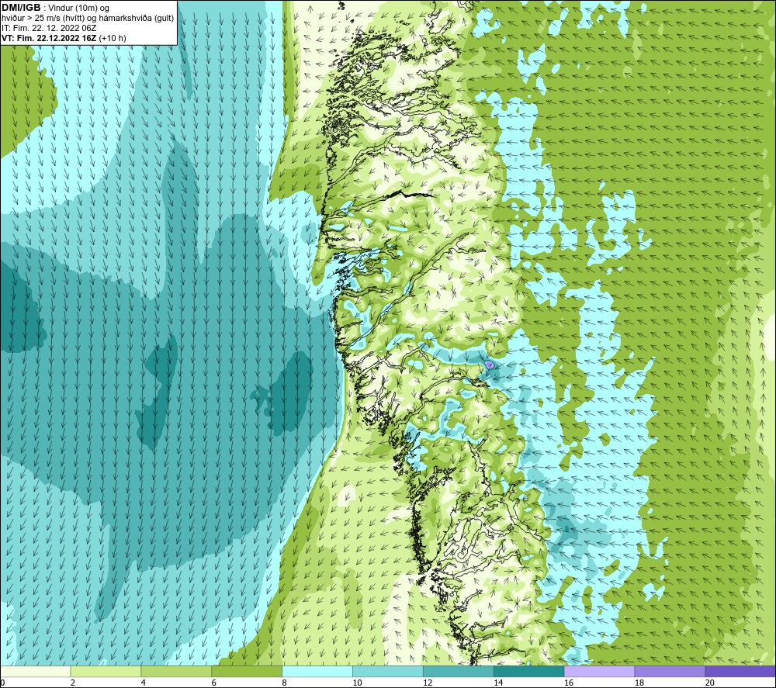Click the legend scale number "14"
The height and width of the screenshot is (688, 776).
[498, 683]
